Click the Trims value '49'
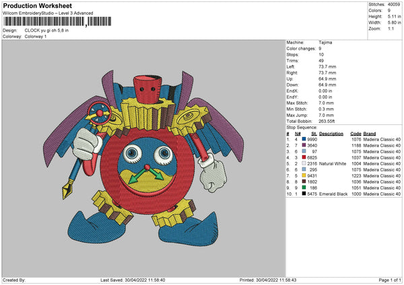Screen dimensions: 404x285 (x=321, y=60)
